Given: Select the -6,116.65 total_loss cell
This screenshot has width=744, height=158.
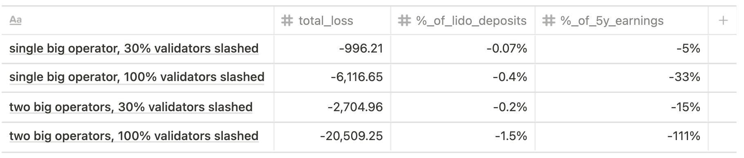Looking at the screenshot, I should (332, 77).
